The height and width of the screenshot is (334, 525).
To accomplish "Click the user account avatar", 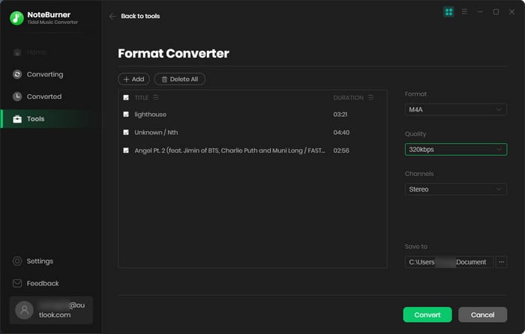I will 25,310.
